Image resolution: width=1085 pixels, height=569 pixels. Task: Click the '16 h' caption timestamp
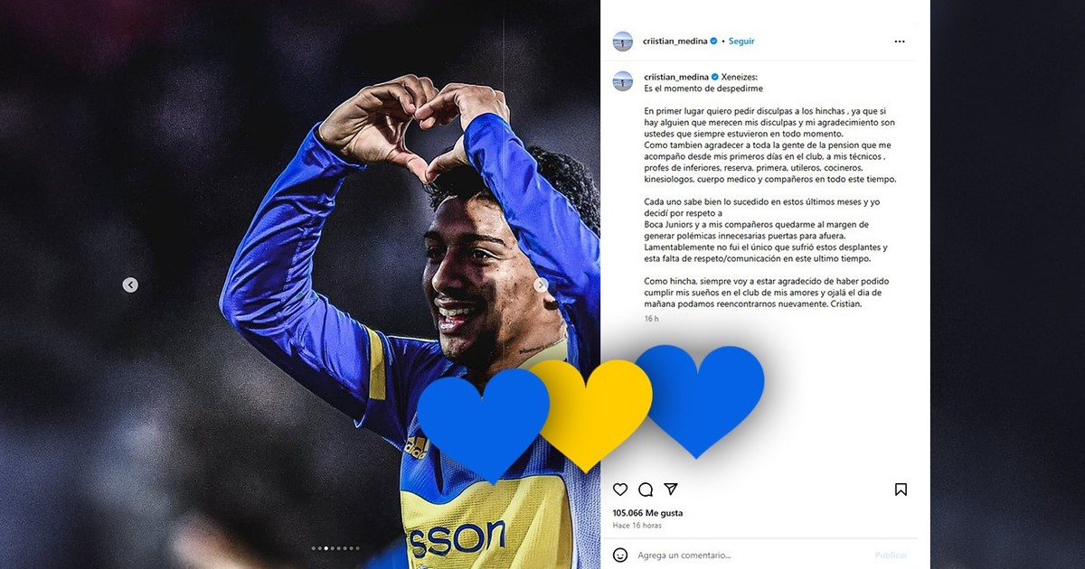[x=651, y=319]
